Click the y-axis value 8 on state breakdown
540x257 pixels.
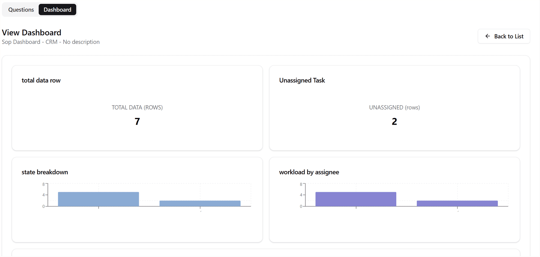43,184
